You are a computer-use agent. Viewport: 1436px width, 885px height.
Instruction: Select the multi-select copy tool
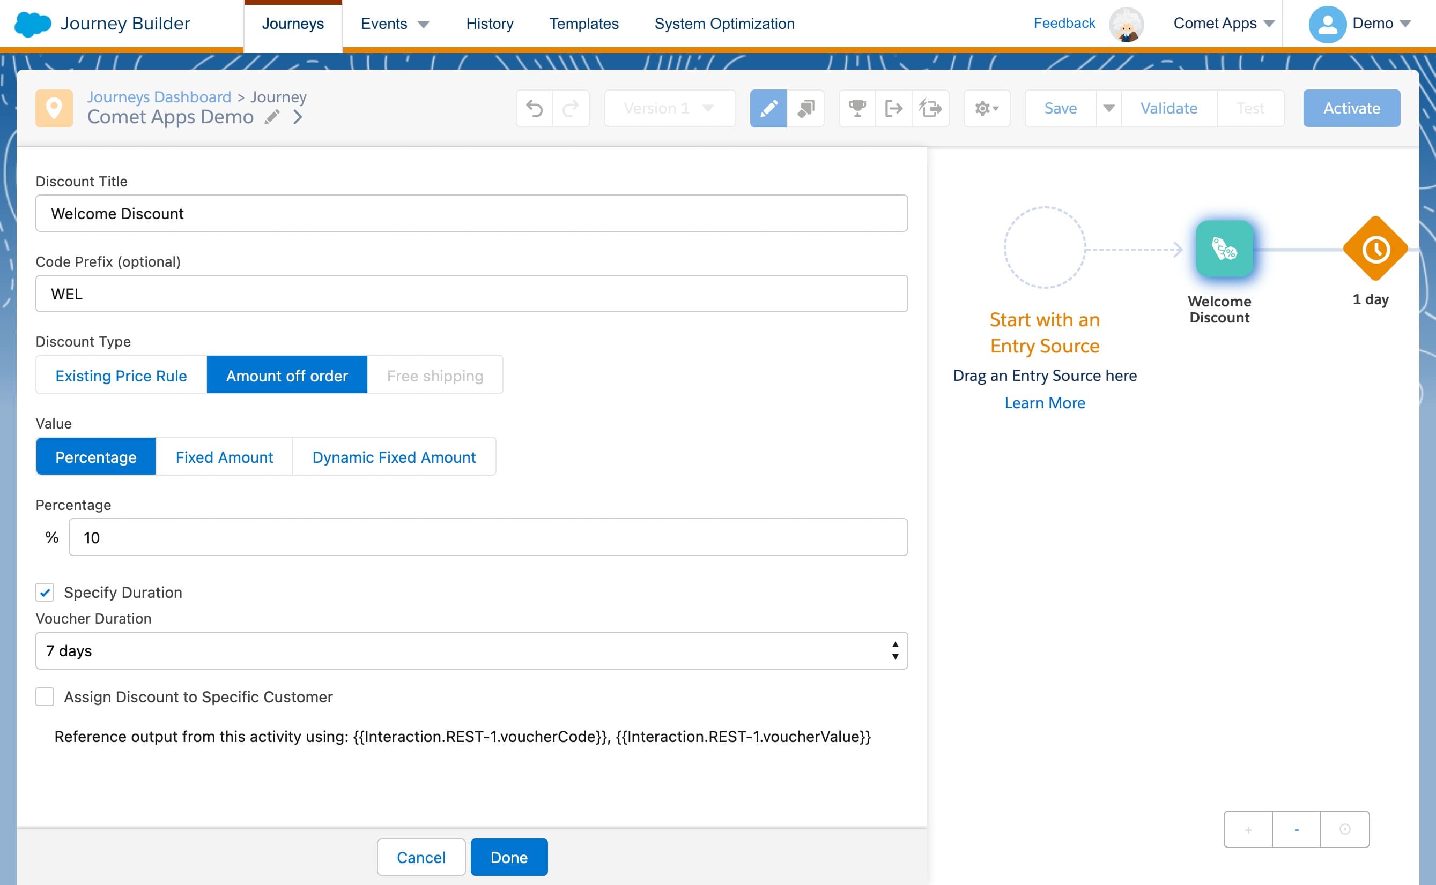pyautogui.click(x=805, y=108)
